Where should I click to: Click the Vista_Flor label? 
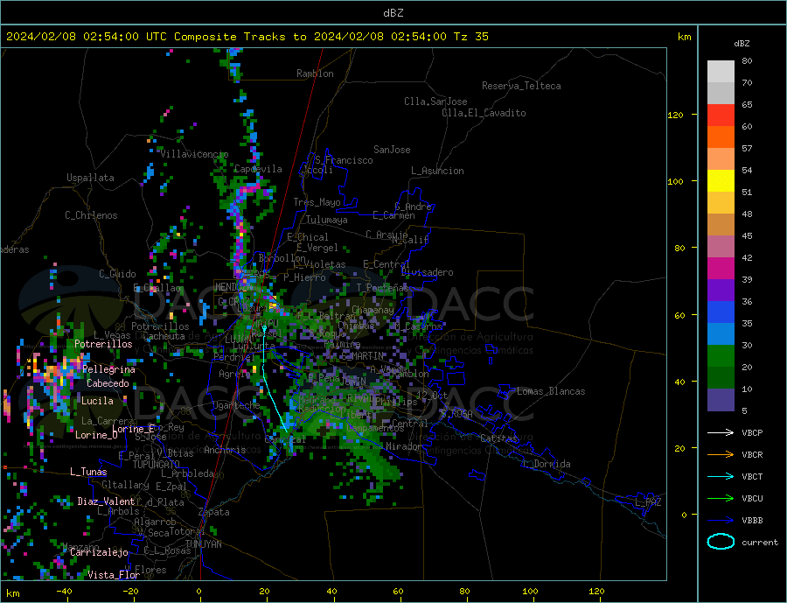[114, 575]
